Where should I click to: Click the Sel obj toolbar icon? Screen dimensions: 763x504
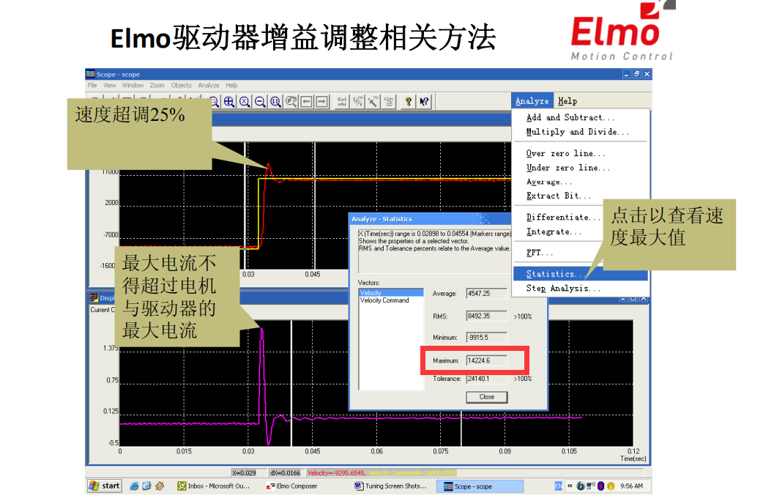click(341, 101)
